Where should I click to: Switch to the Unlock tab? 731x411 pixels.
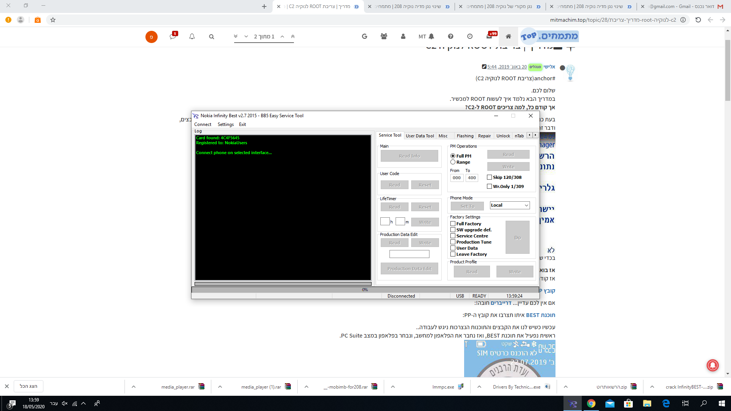(x=503, y=136)
